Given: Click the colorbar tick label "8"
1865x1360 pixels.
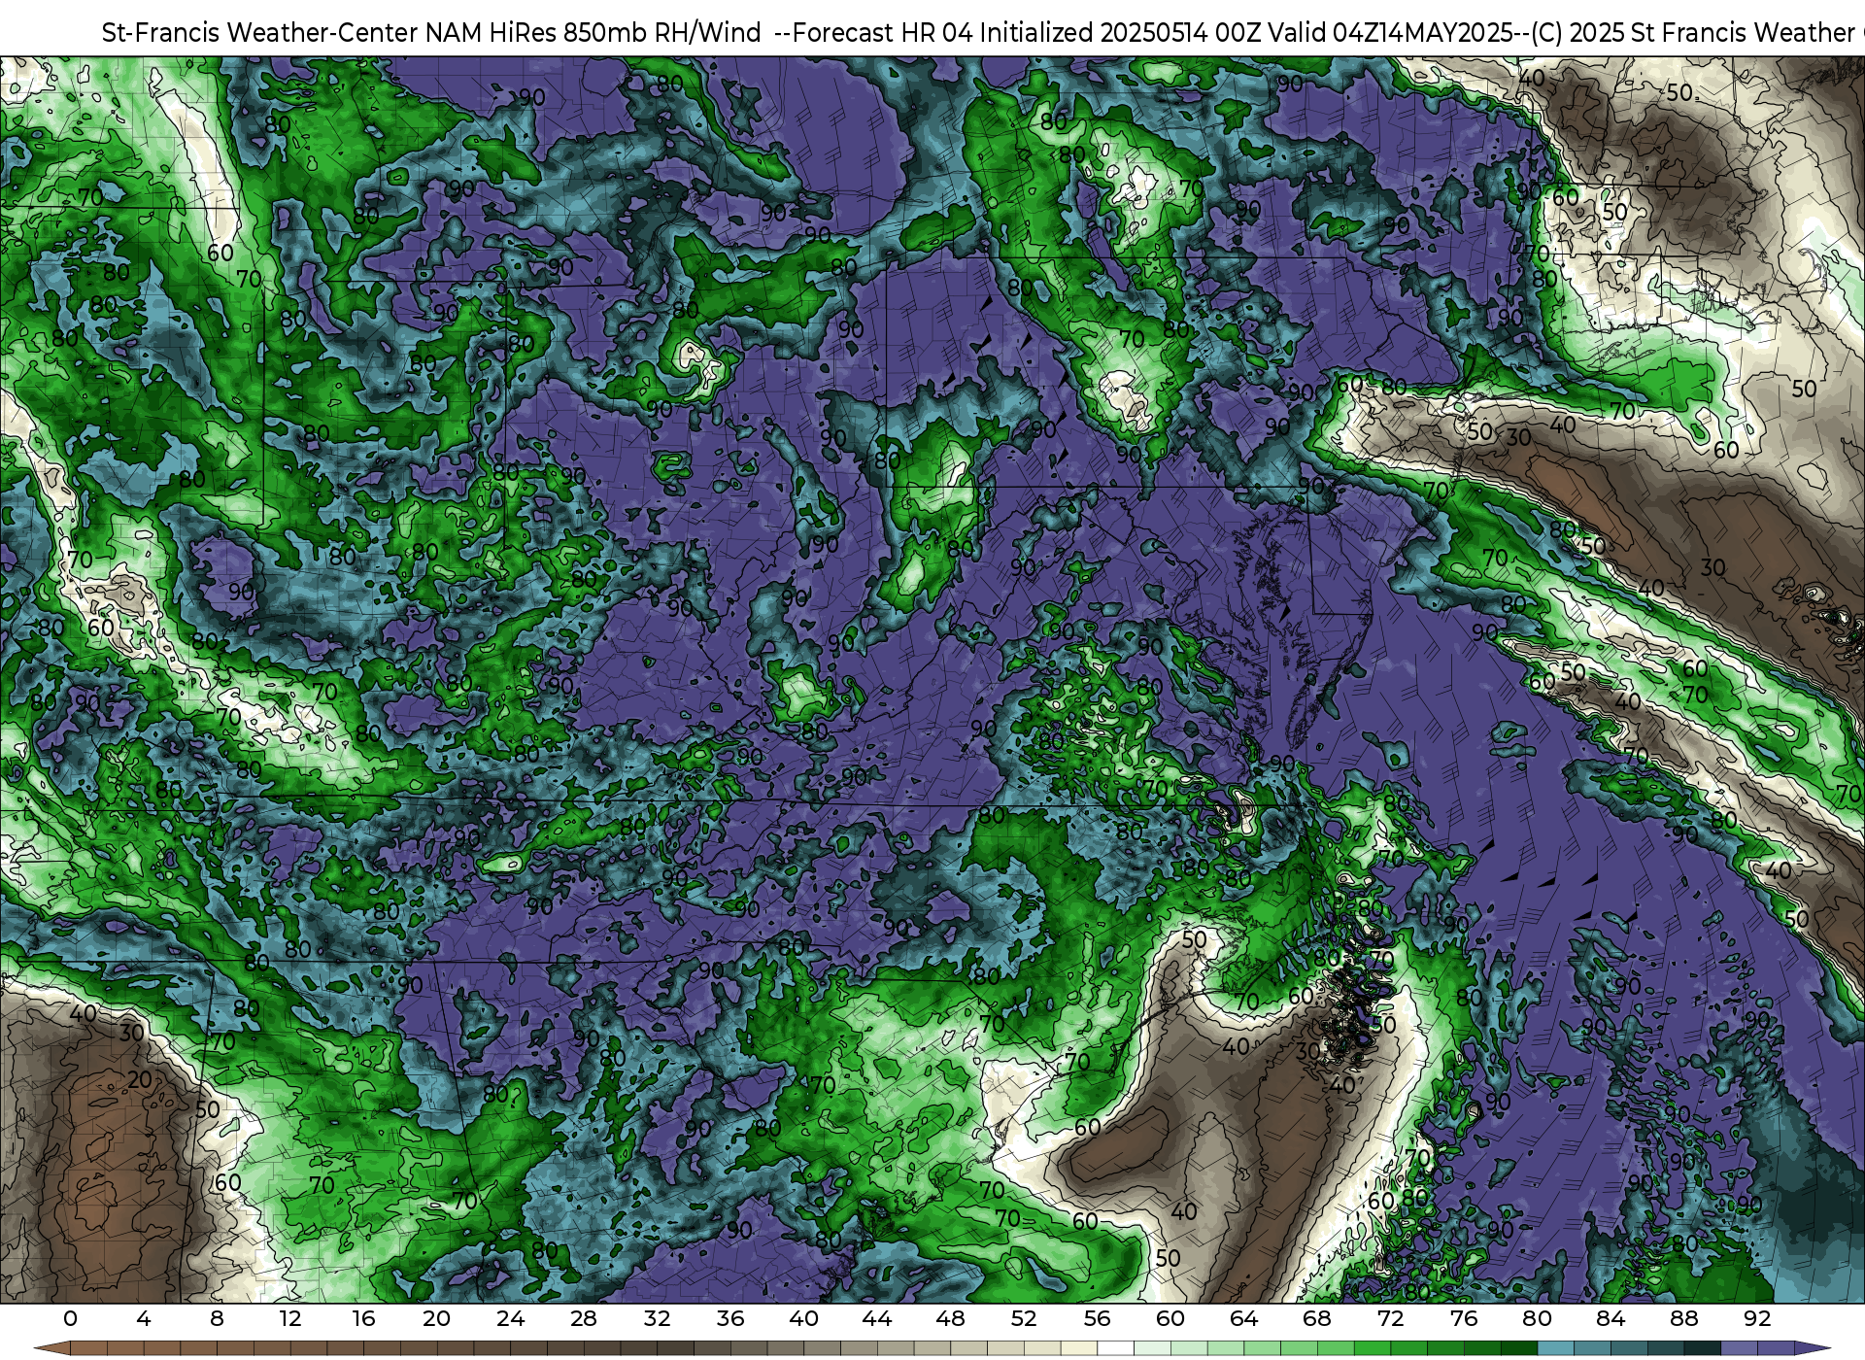Looking at the screenshot, I should click(x=217, y=1318).
